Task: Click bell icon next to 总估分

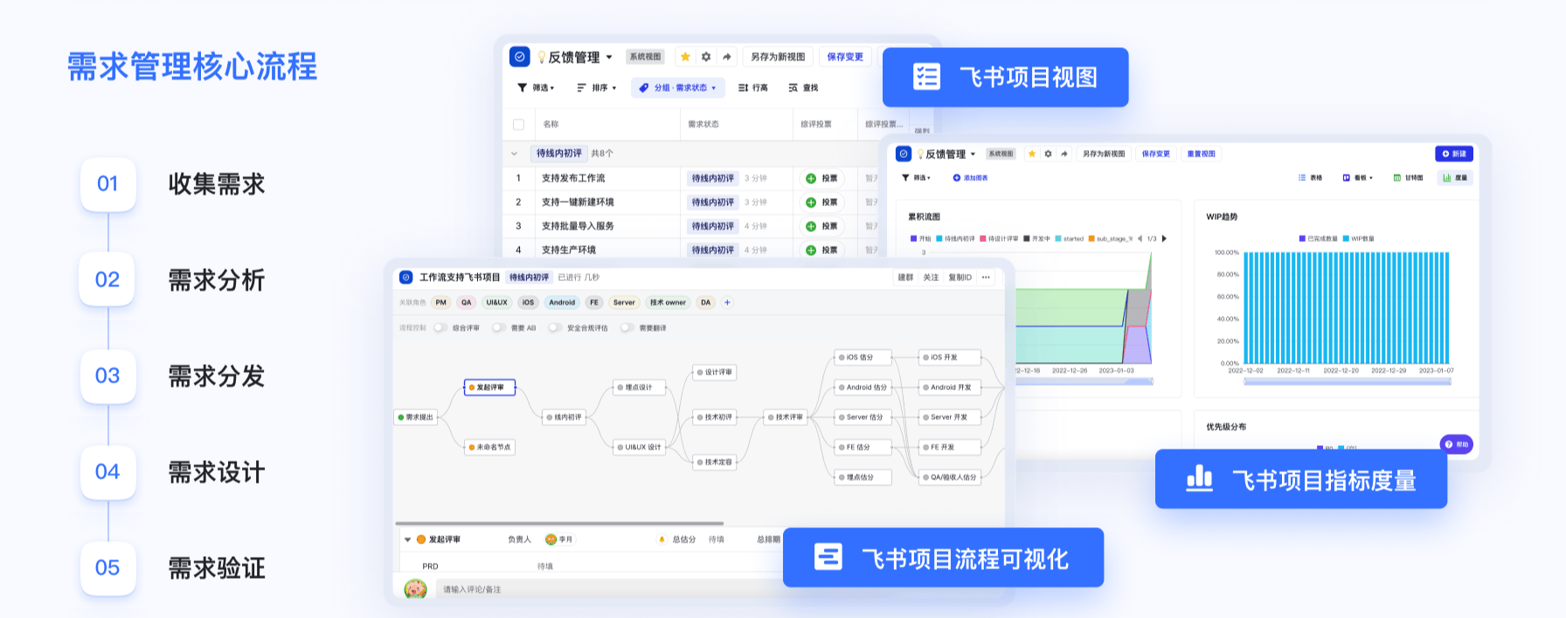Action: pyautogui.click(x=662, y=539)
